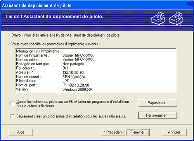Go back with the Précédent button
Image resolution: width=194 pixels, height=141 pixels.
tap(113, 132)
